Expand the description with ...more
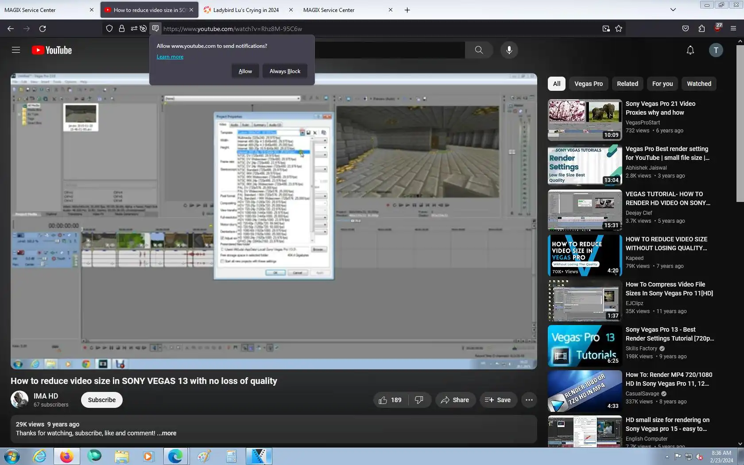This screenshot has height=465, width=744. coord(167,433)
